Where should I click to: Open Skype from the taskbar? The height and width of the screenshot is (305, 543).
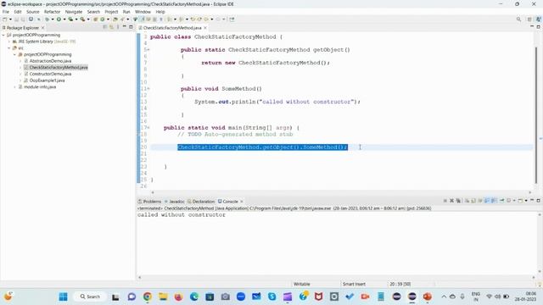pyautogui.click(x=271, y=297)
